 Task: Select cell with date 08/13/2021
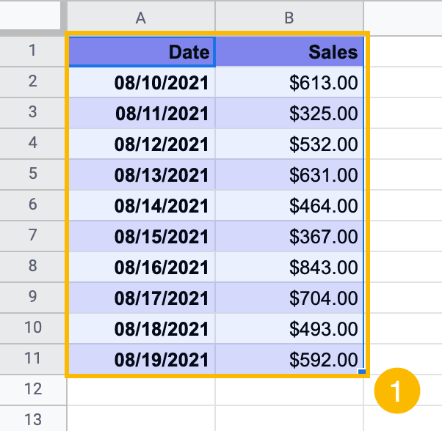coord(142,174)
